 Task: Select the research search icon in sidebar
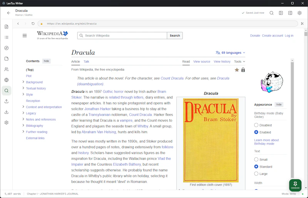click(7, 91)
